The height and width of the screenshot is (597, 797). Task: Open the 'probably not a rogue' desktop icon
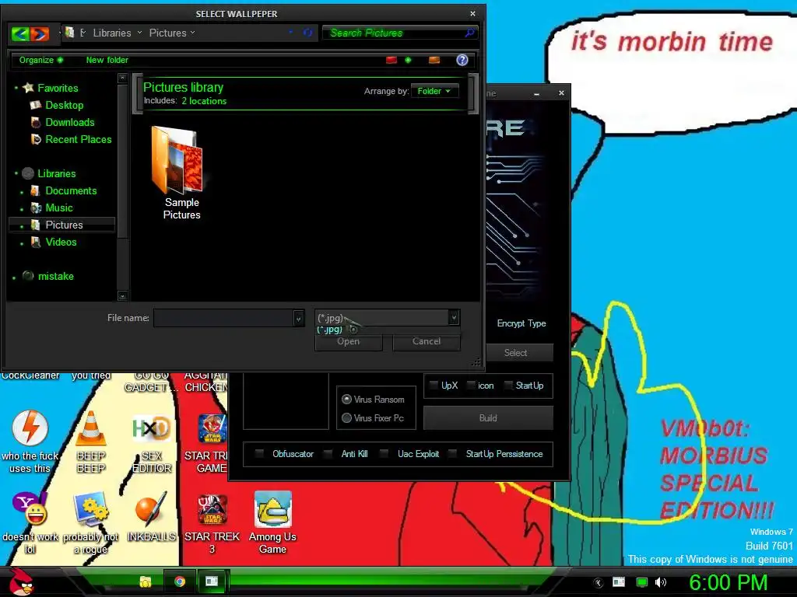90,508
